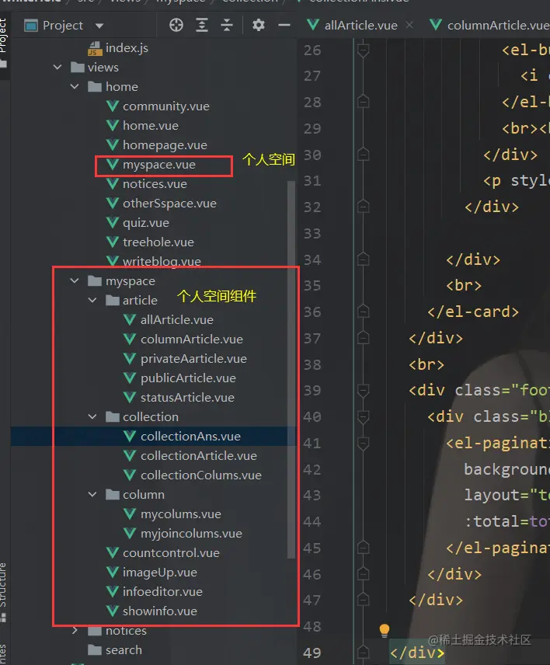Toggle code fold at line 45
Image resolution: width=550 pixels, height=665 pixels.
click(363, 548)
